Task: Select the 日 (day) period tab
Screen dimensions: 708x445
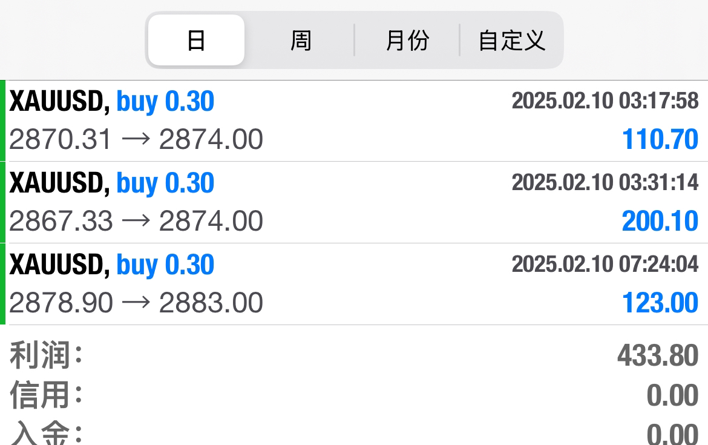Action: tap(197, 40)
